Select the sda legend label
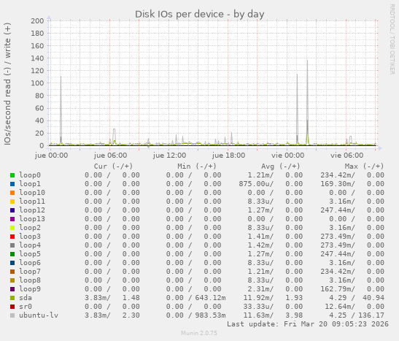 [x=26, y=298]
